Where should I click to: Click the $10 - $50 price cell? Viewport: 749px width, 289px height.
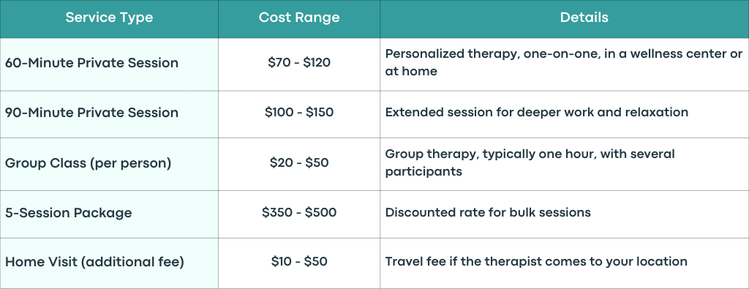pyautogui.click(x=299, y=262)
